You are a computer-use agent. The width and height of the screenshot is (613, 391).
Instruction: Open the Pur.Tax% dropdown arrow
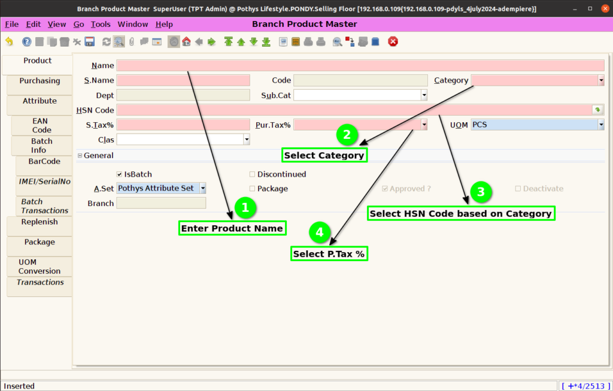pyautogui.click(x=424, y=125)
